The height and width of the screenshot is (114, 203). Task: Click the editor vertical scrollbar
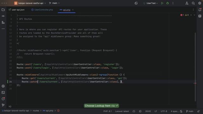195,67
